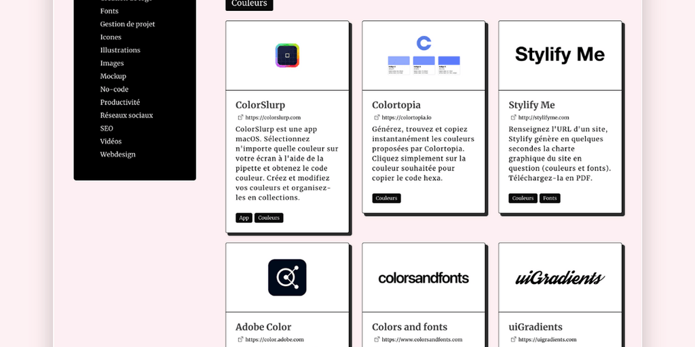
Task: Click the Colortopia card title
Action: [x=396, y=105]
